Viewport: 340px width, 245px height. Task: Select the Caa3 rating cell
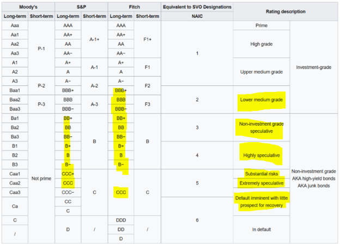tap(15, 192)
